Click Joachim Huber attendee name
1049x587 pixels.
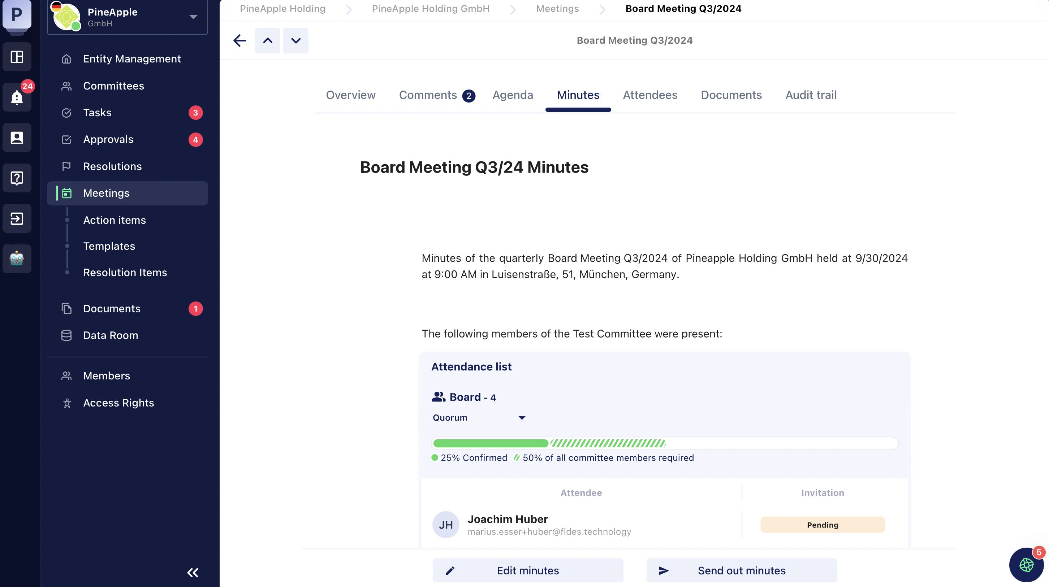[508, 519]
